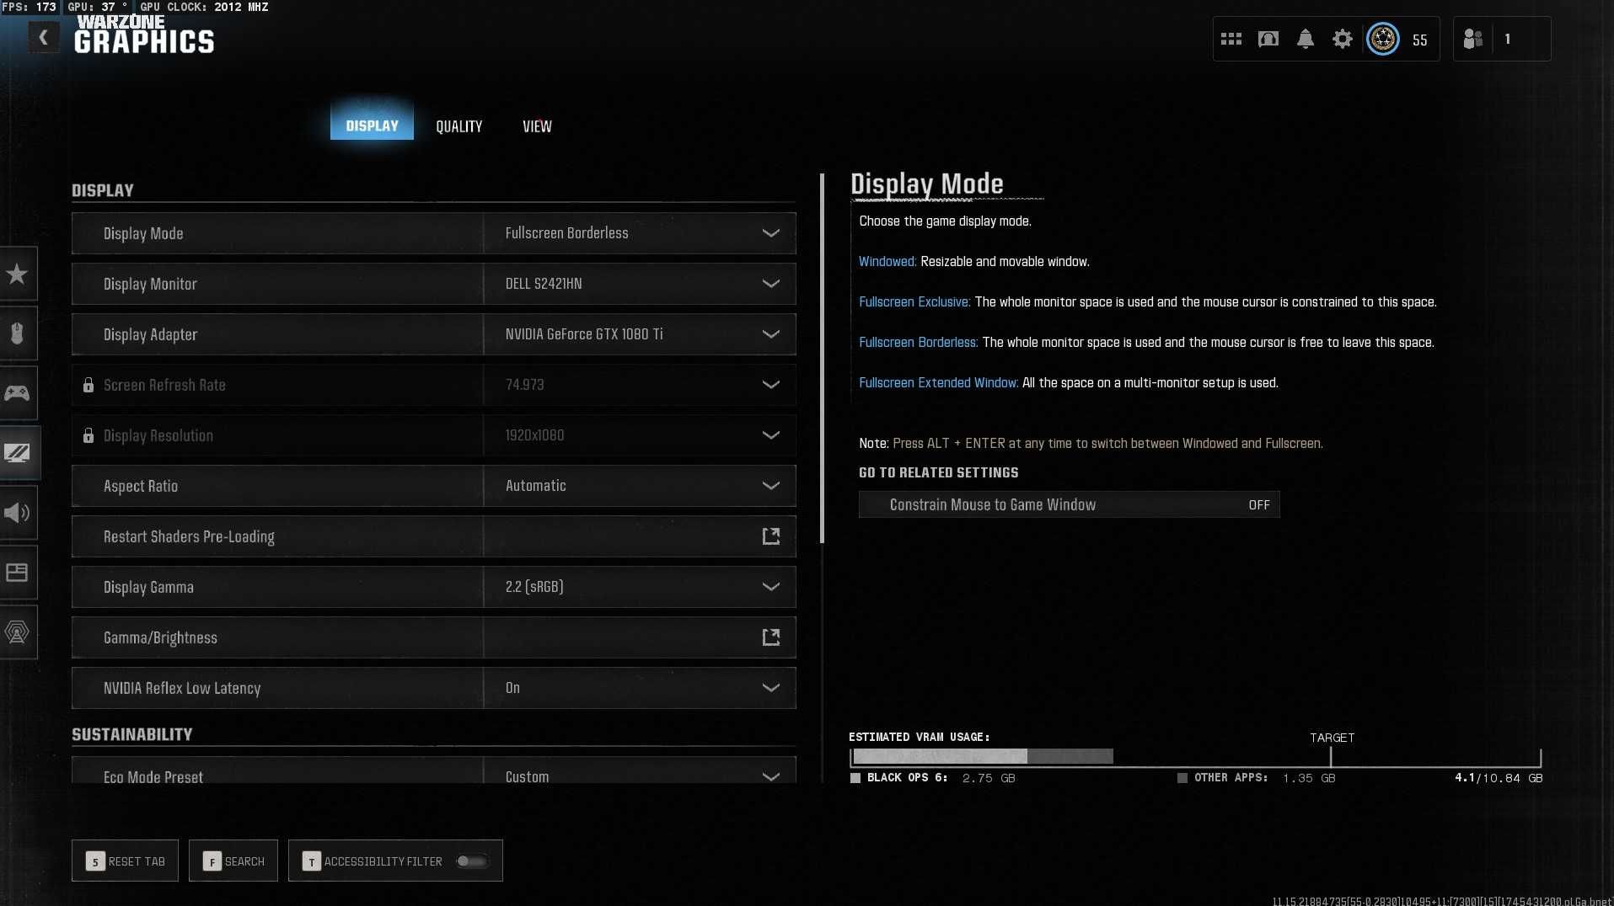Switch to the Quality tab
Image resolution: width=1614 pixels, height=906 pixels.
(x=459, y=126)
